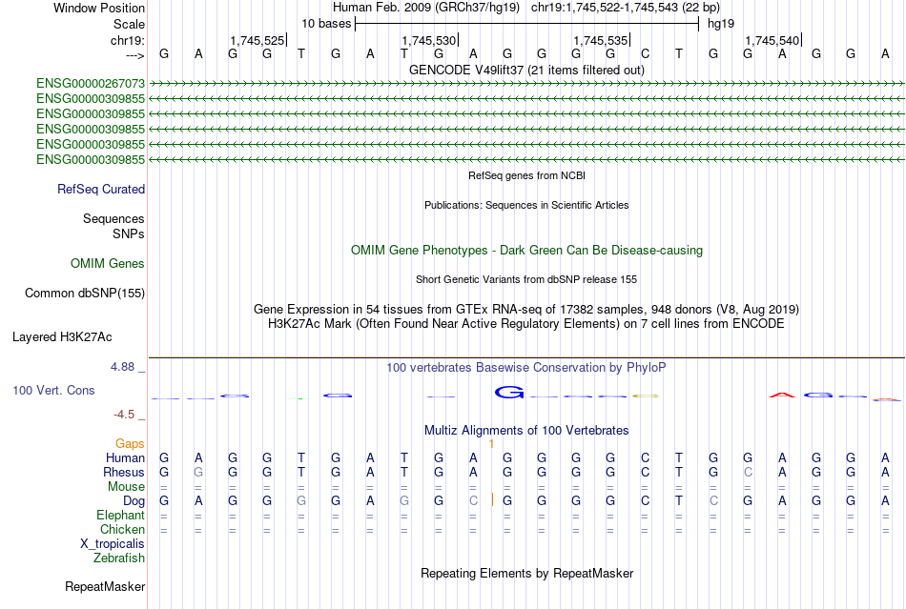Click the ENSG00000267073 arrowed track line

click(x=526, y=84)
